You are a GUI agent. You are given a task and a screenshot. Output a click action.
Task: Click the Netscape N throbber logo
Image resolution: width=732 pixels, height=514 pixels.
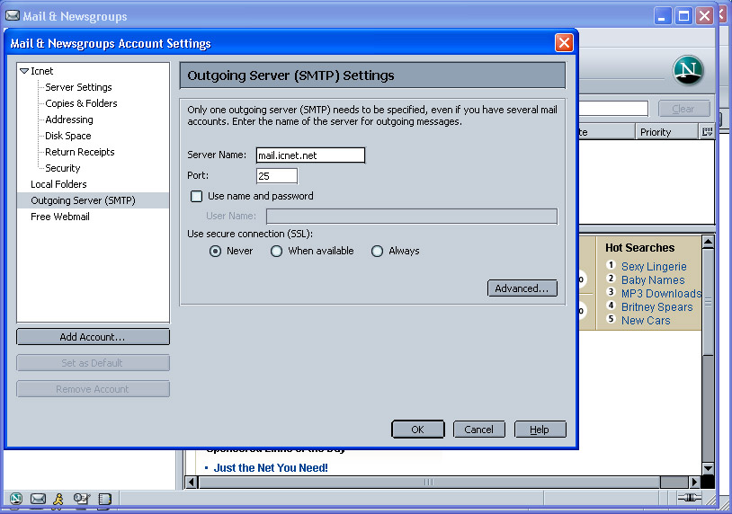[x=688, y=70]
